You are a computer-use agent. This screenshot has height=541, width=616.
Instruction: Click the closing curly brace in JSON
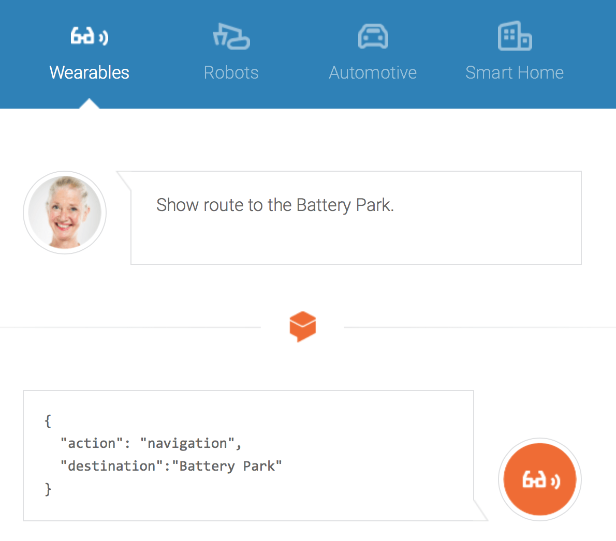(48, 489)
